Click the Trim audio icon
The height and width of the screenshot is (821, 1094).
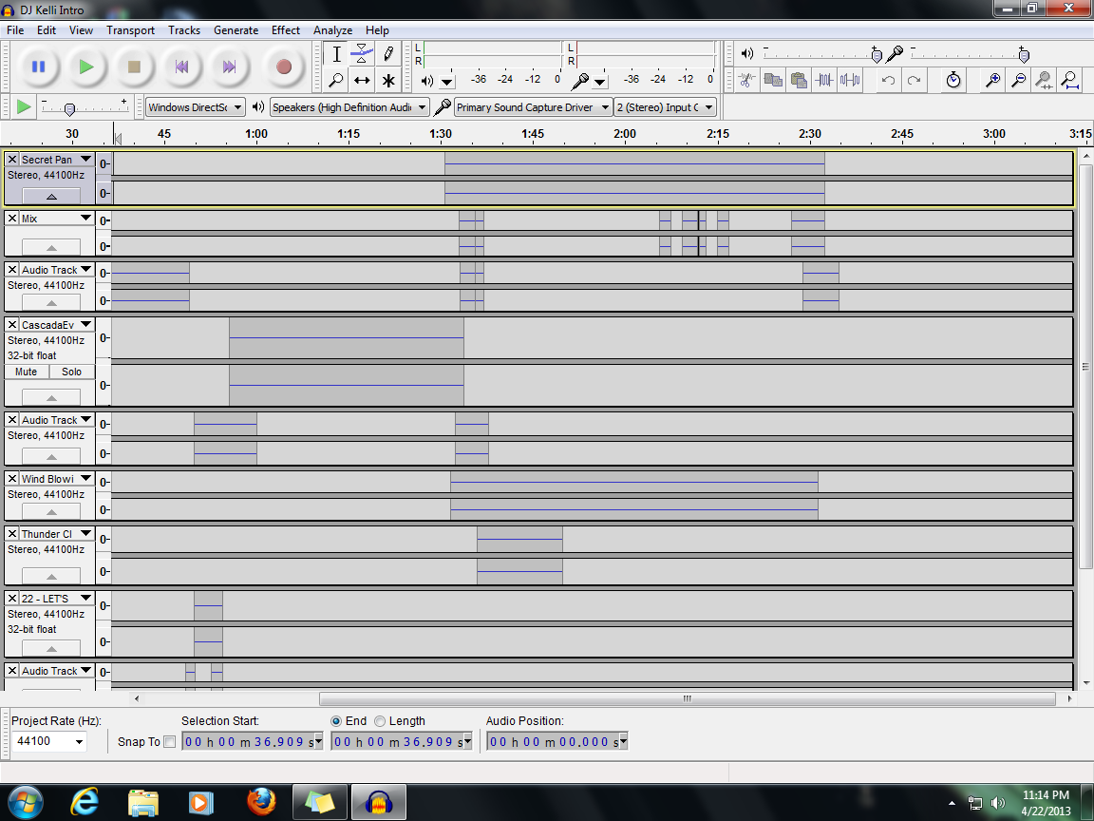tap(824, 80)
